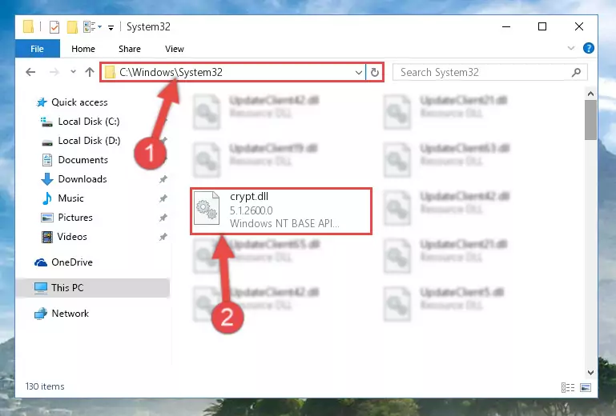Click the This PC monitor icon
This screenshot has height=416, width=616.
coord(41,288)
